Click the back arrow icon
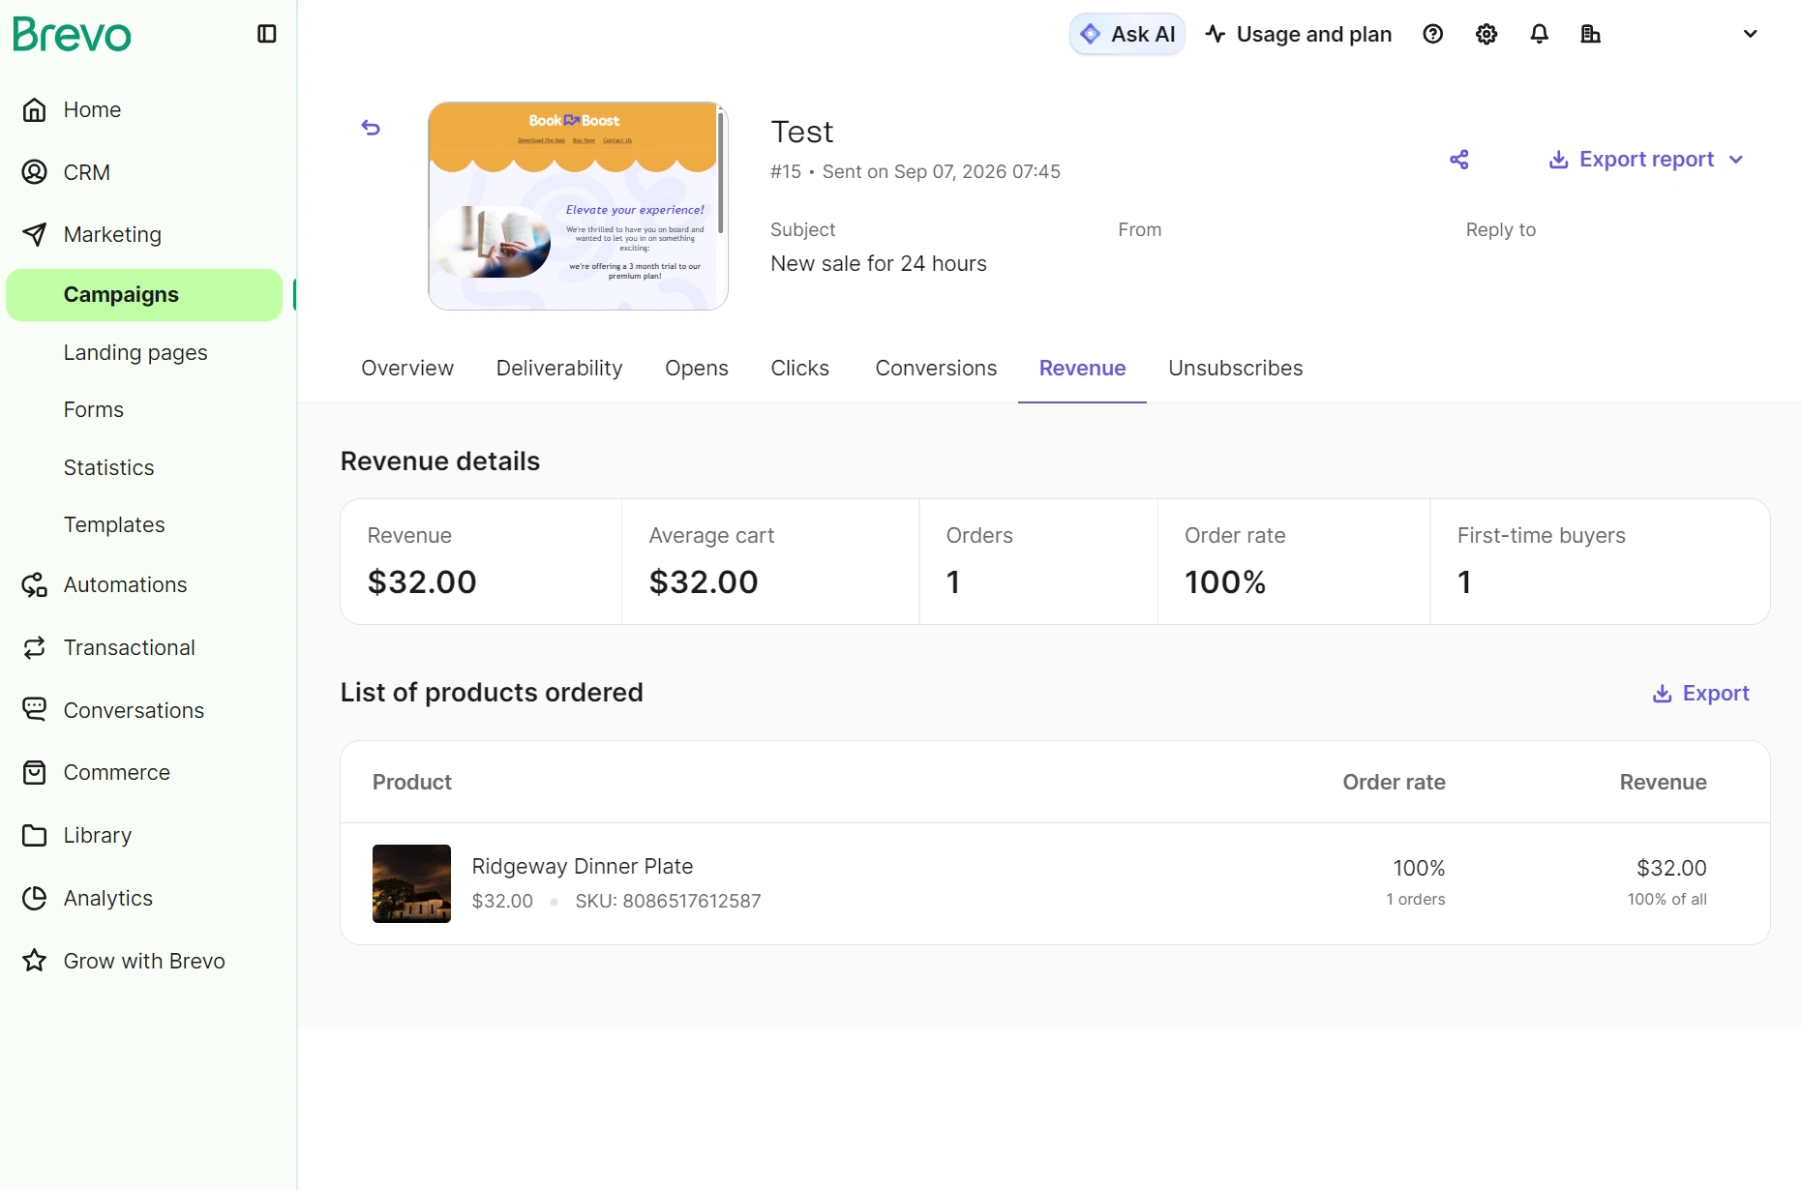 pyautogui.click(x=371, y=128)
